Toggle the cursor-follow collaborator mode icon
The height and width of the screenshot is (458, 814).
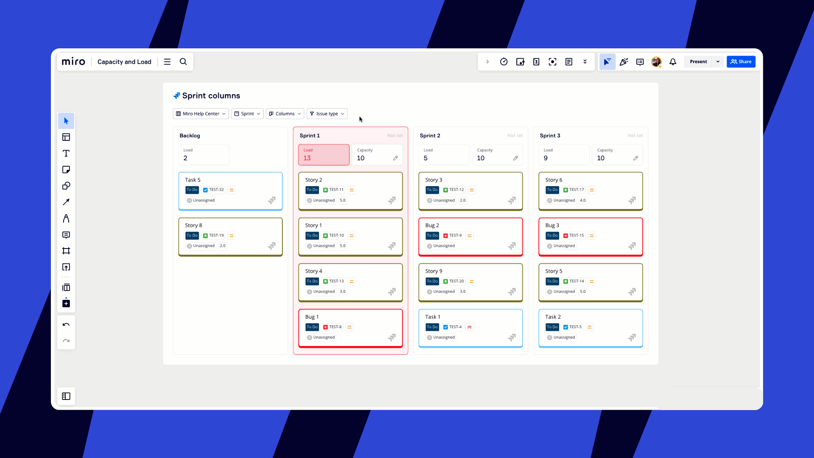pyautogui.click(x=607, y=62)
